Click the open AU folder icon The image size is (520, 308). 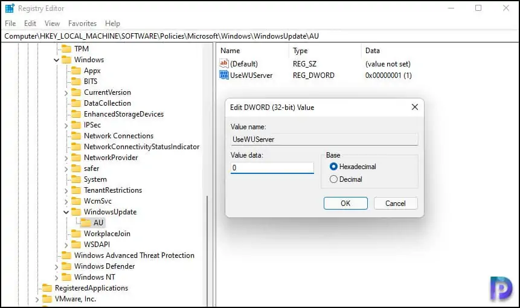tap(86, 223)
